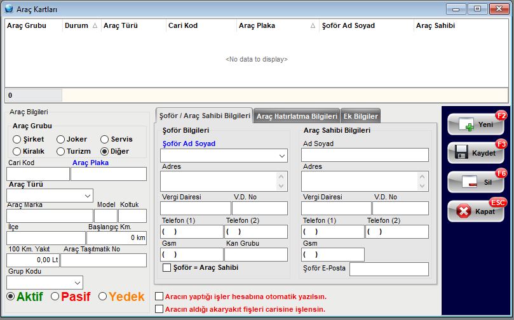Viewport: 514px width, 320px height.
Task: Click the Araç Grubu column header
Action: pos(34,25)
